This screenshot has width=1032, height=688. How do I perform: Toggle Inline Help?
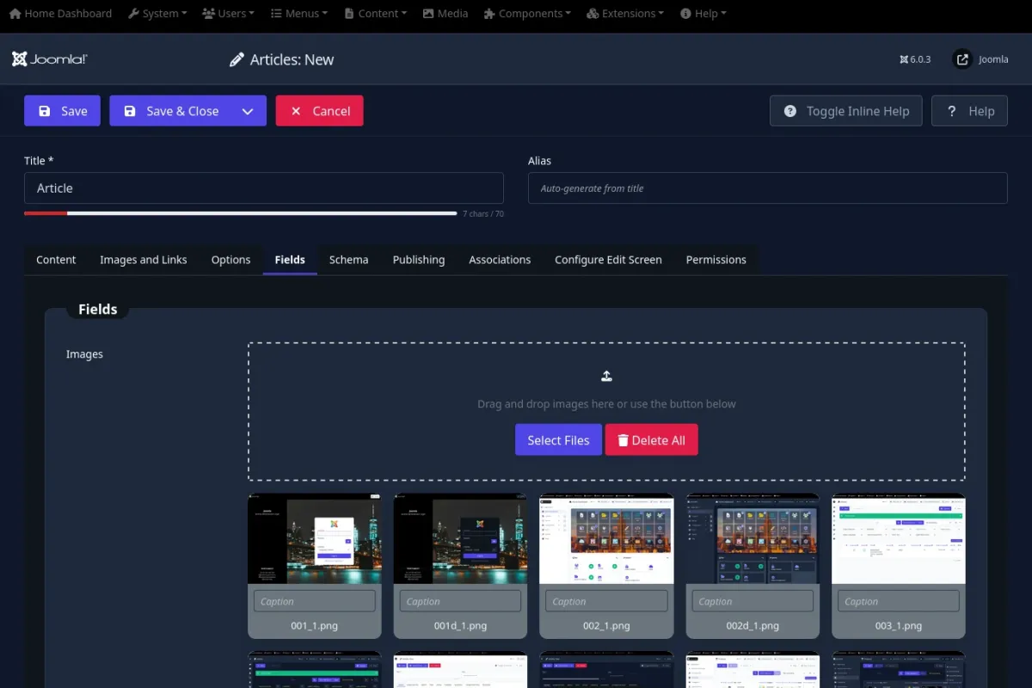(x=845, y=111)
